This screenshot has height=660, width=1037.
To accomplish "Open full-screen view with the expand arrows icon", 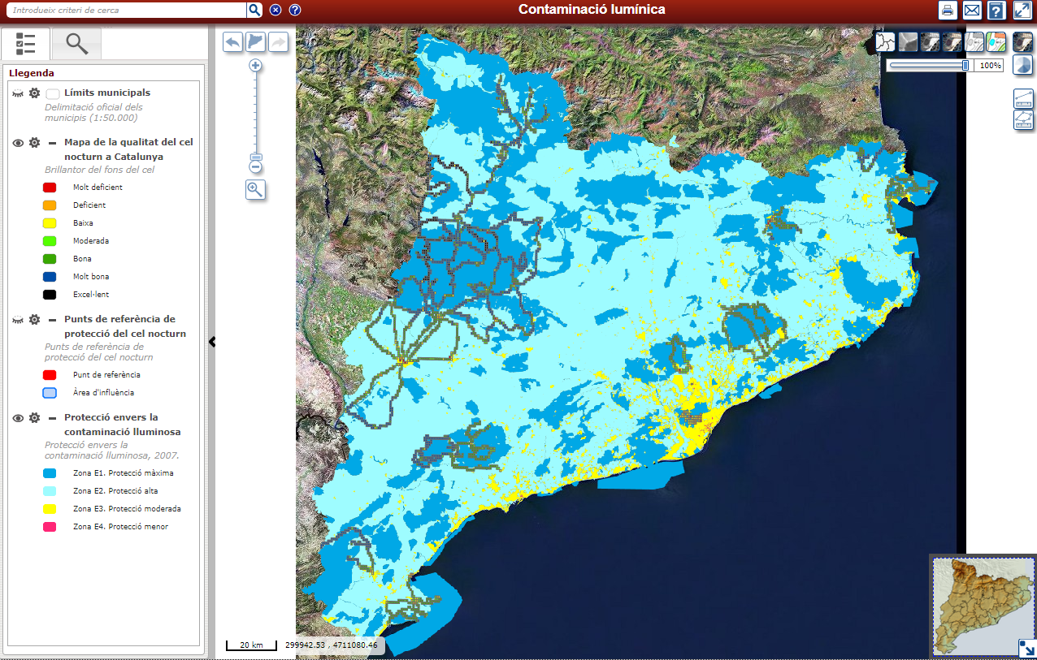I will [x=1022, y=10].
